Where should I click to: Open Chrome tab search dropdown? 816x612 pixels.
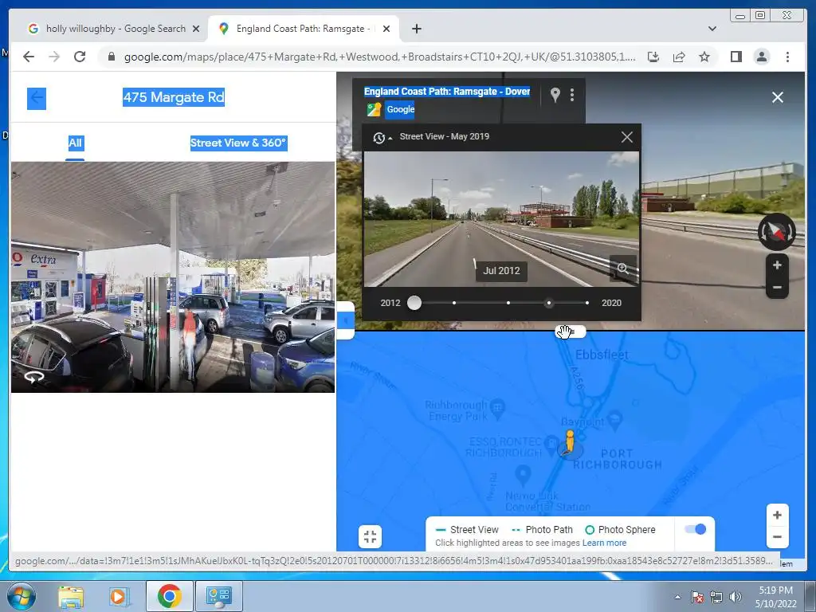coord(712,29)
